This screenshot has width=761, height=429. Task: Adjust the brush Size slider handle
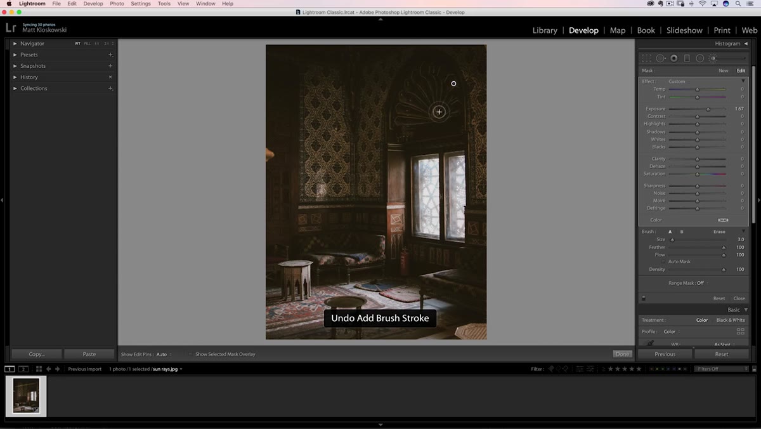pos(672,240)
